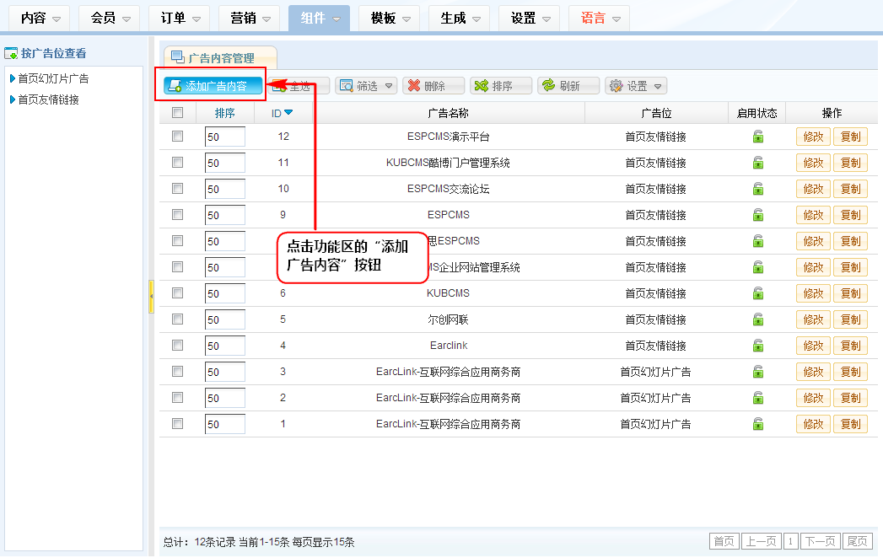Click the Refresh (刷新) toolbar button

click(x=568, y=85)
